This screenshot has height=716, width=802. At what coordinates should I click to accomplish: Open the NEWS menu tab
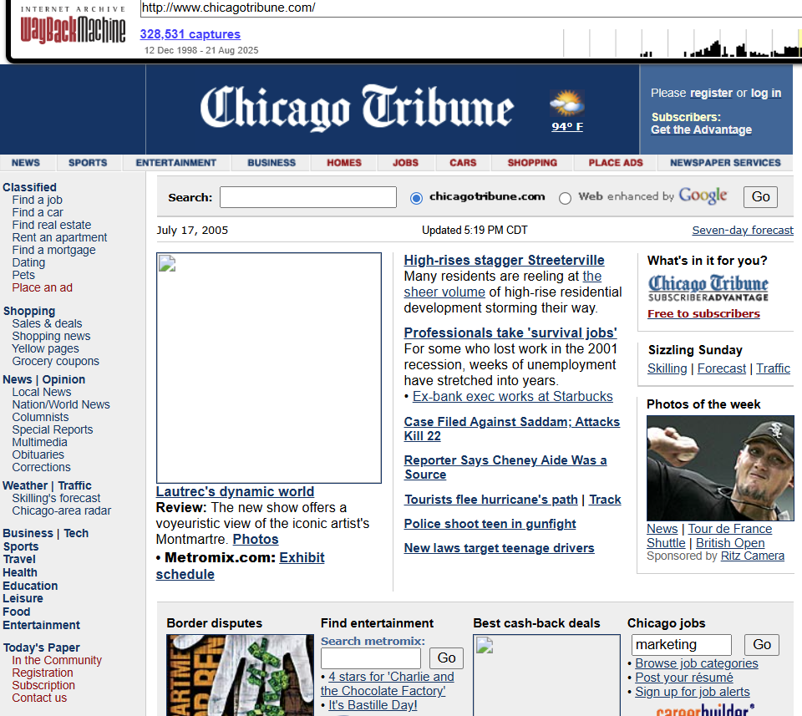[26, 163]
